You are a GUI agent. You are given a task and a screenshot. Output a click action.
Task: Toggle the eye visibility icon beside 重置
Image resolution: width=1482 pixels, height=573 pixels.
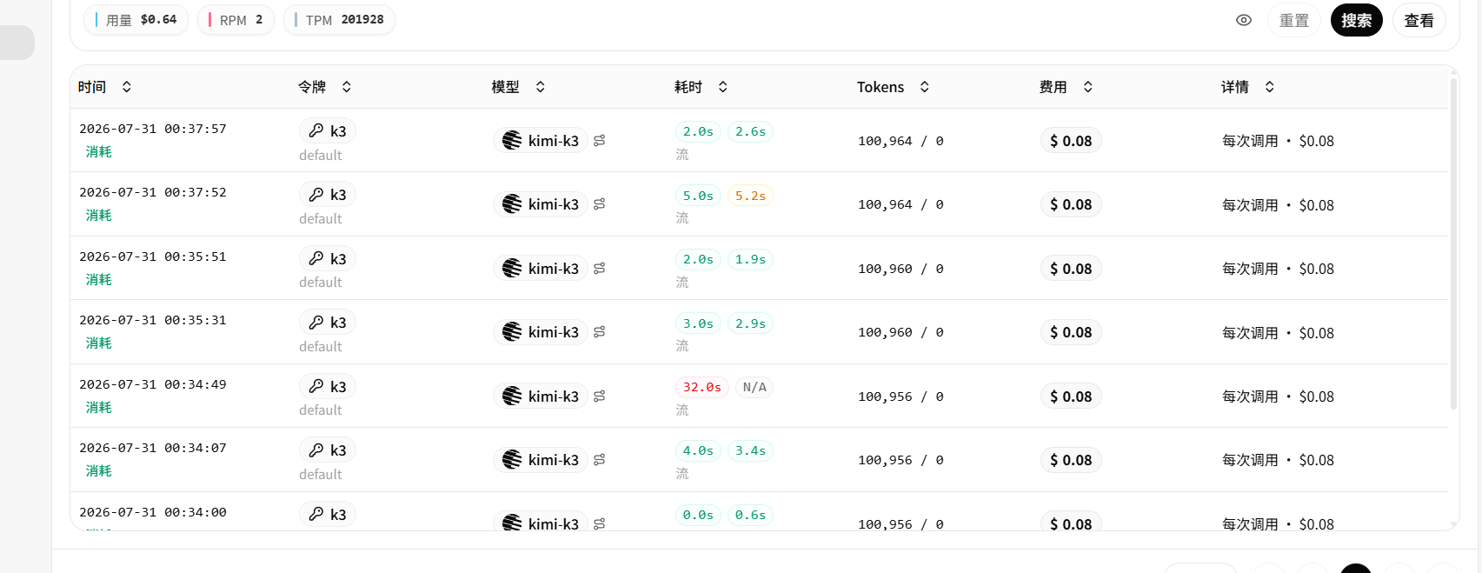coord(1244,20)
